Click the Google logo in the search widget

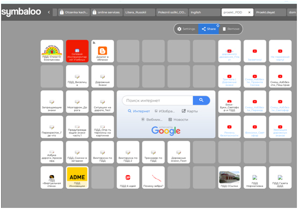pos(166,131)
